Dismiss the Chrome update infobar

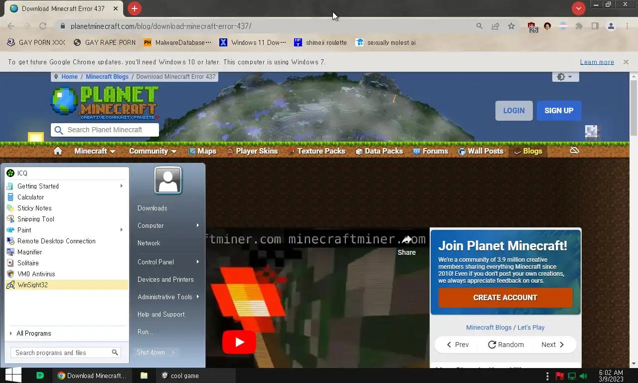click(626, 62)
